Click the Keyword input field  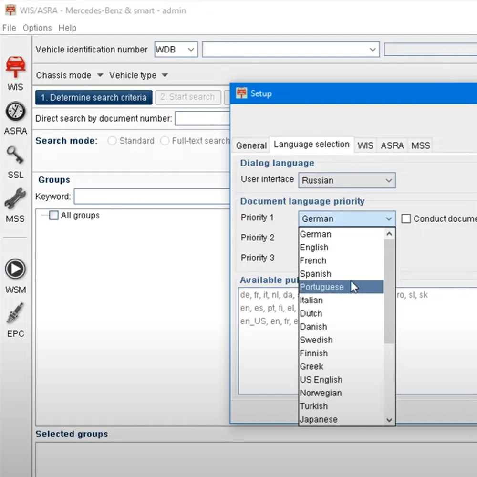(152, 197)
